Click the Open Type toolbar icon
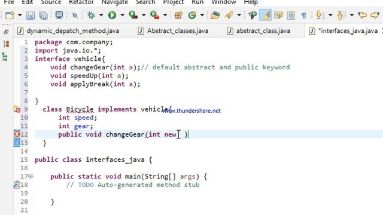383x215 pixels. point(215,16)
